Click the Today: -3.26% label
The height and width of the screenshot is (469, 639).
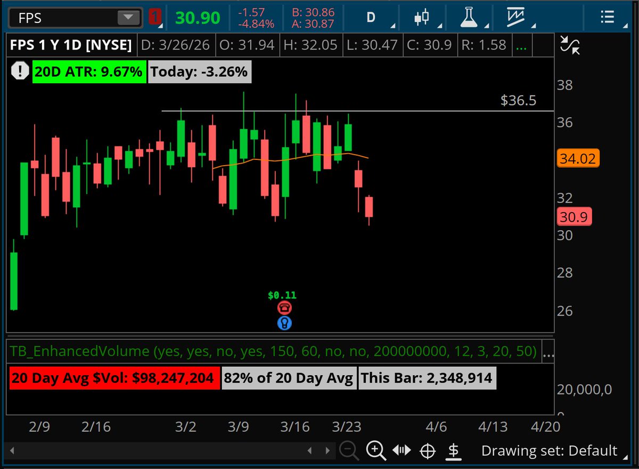coord(199,71)
